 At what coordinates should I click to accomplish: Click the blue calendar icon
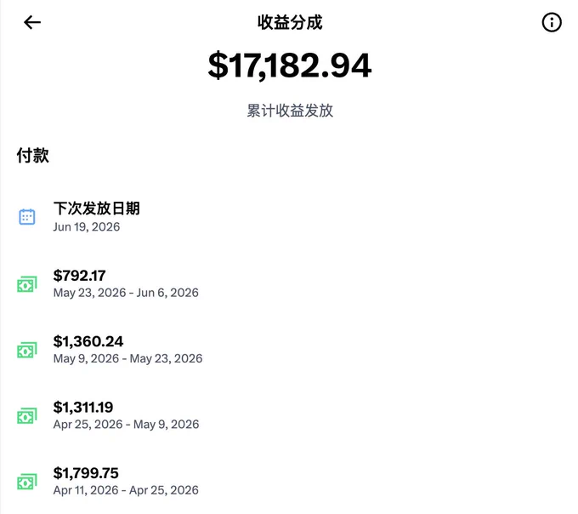(27, 217)
